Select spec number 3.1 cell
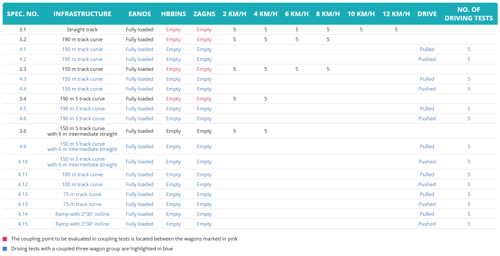The height and width of the screenshot is (256, 500). point(23,30)
